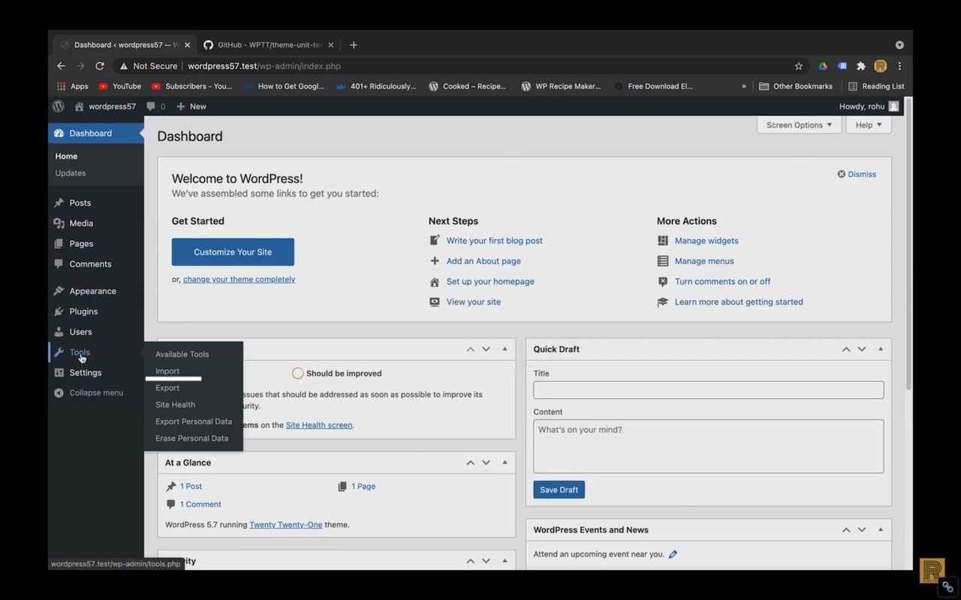Click the browser Reload button
The height and width of the screenshot is (600, 961).
pos(99,66)
